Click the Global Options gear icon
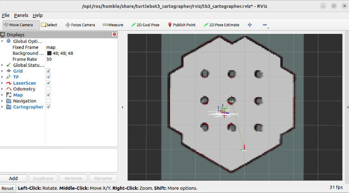 (x=9, y=41)
